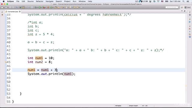Expand the New Java Class dropdown arrow

click(53, 7)
